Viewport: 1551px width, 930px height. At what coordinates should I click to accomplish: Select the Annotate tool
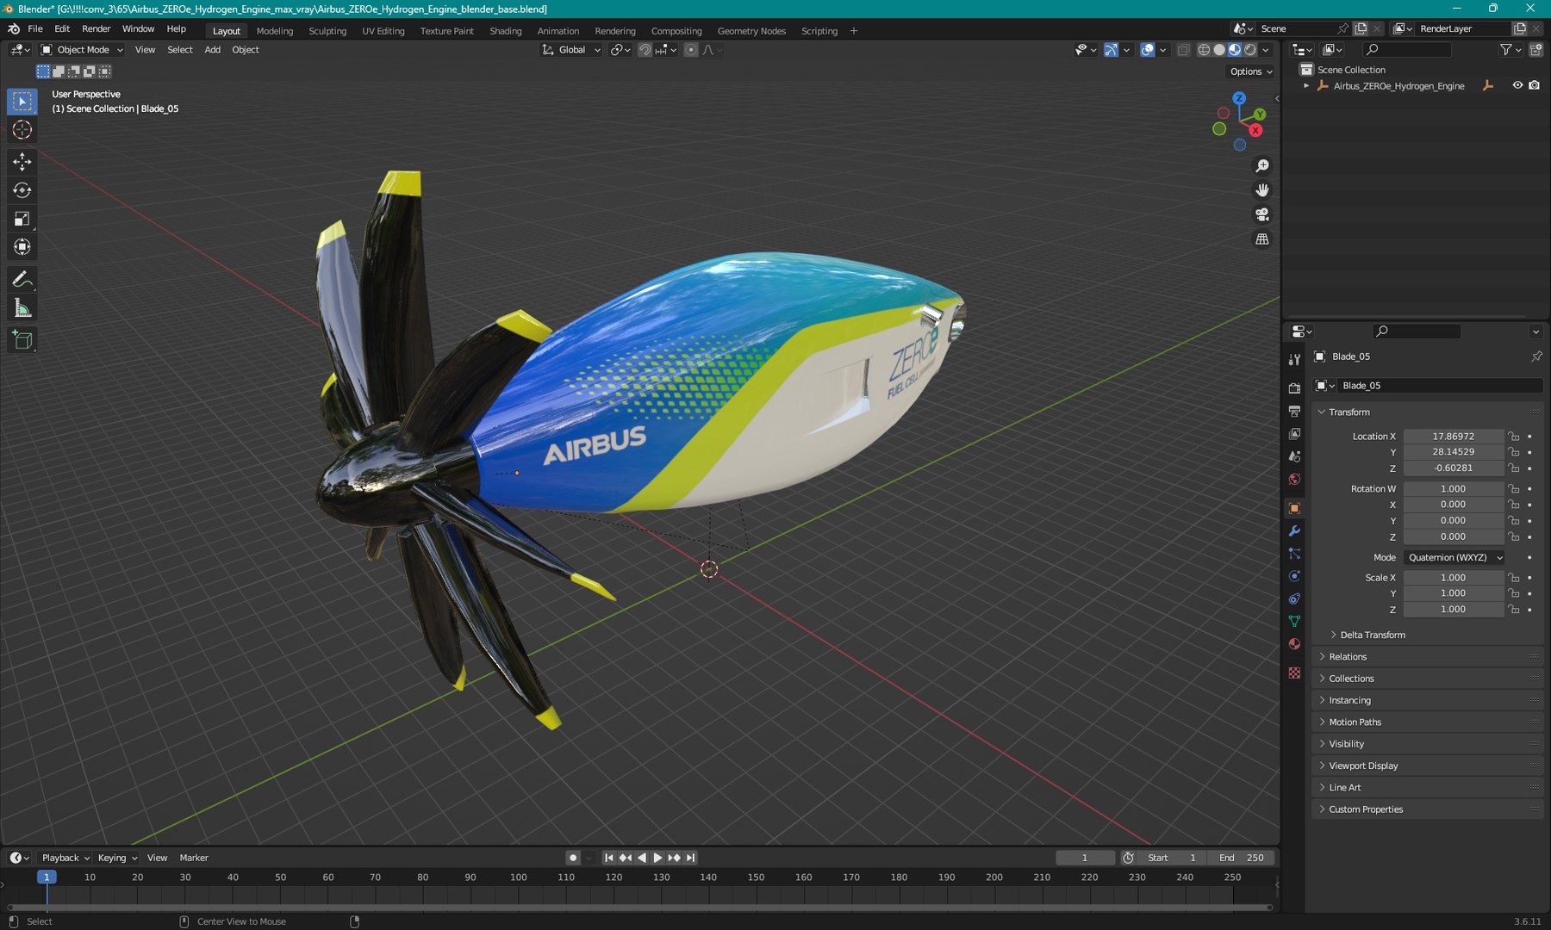click(x=22, y=280)
